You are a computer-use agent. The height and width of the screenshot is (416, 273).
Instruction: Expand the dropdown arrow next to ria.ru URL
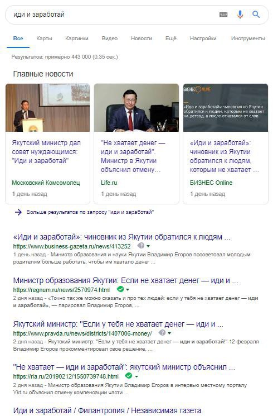[x=136, y=376]
